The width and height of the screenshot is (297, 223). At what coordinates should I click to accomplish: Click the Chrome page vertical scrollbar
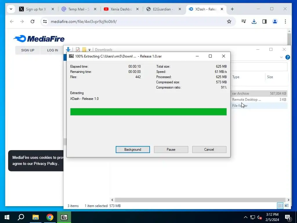coord(289,40)
